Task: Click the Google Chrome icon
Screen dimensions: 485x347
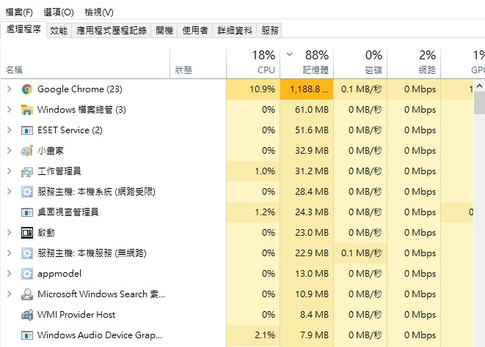Action: [x=27, y=89]
